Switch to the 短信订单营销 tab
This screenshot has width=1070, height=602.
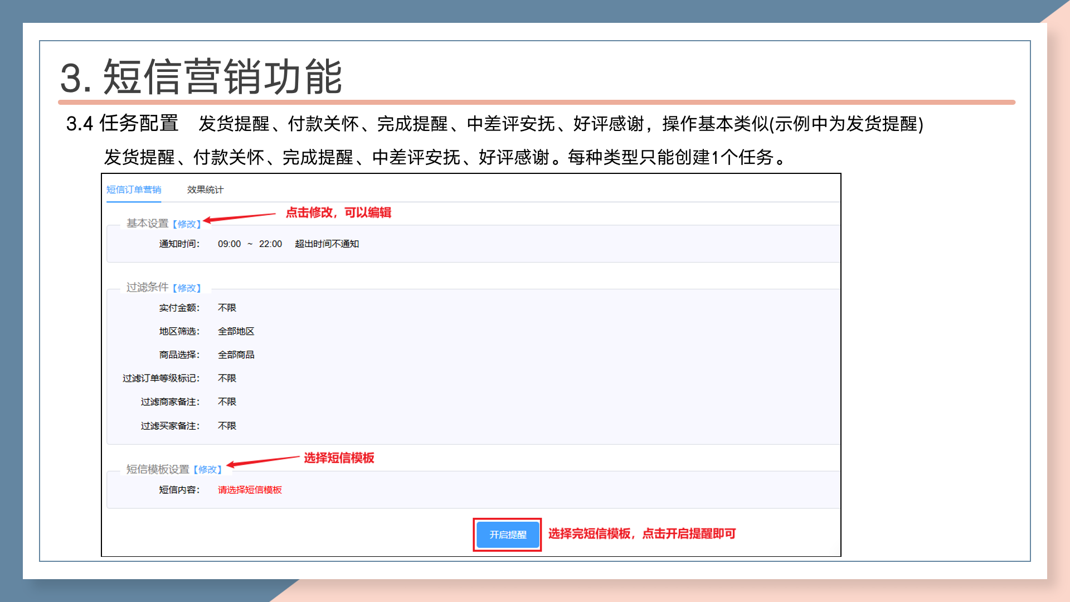(x=134, y=190)
